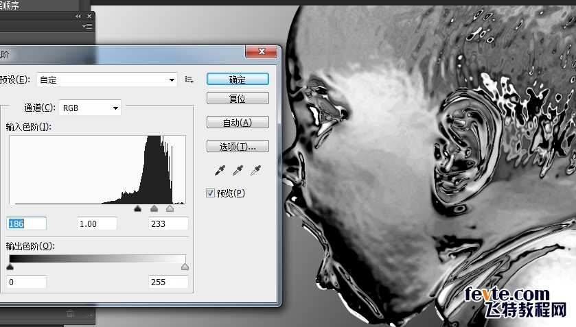576x327 pixels.
Task: Select the gray point eyedropper
Action: [x=238, y=170]
